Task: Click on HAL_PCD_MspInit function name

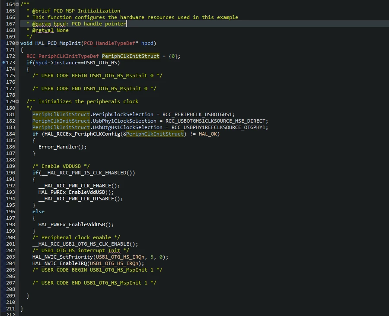Action: click(58, 43)
